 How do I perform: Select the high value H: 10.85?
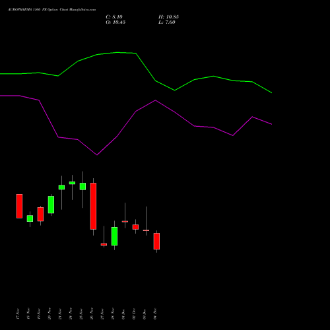click(x=168, y=17)
